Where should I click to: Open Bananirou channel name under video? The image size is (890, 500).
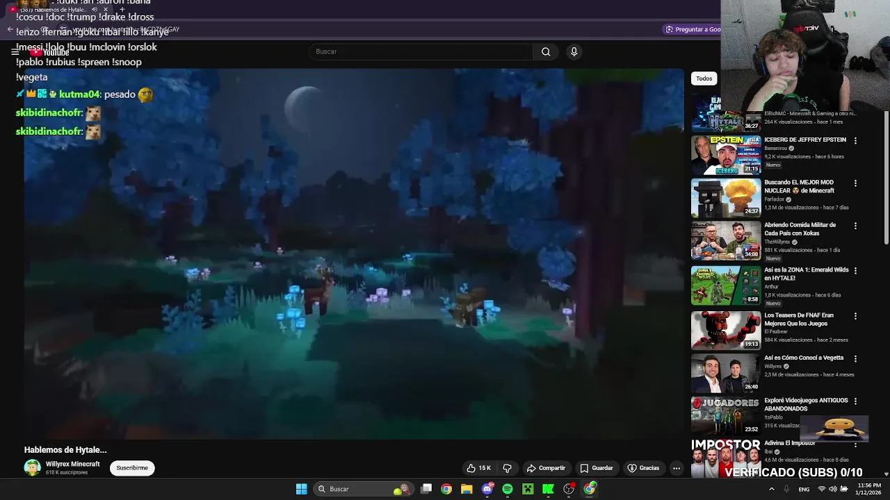tap(777, 149)
